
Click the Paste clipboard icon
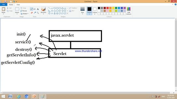pos(3,9)
